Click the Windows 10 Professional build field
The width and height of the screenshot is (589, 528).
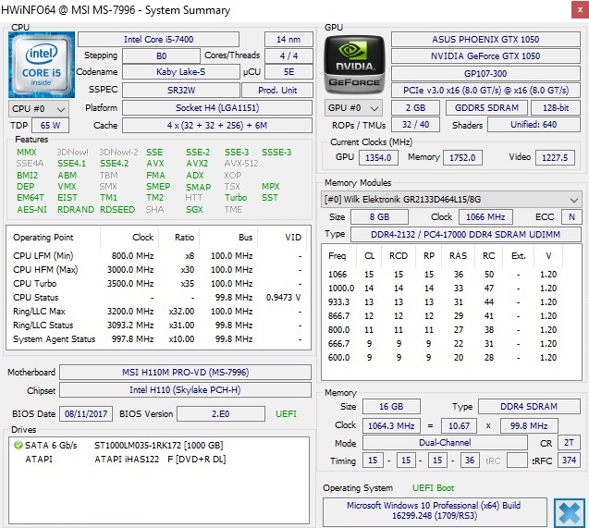click(435, 512)
